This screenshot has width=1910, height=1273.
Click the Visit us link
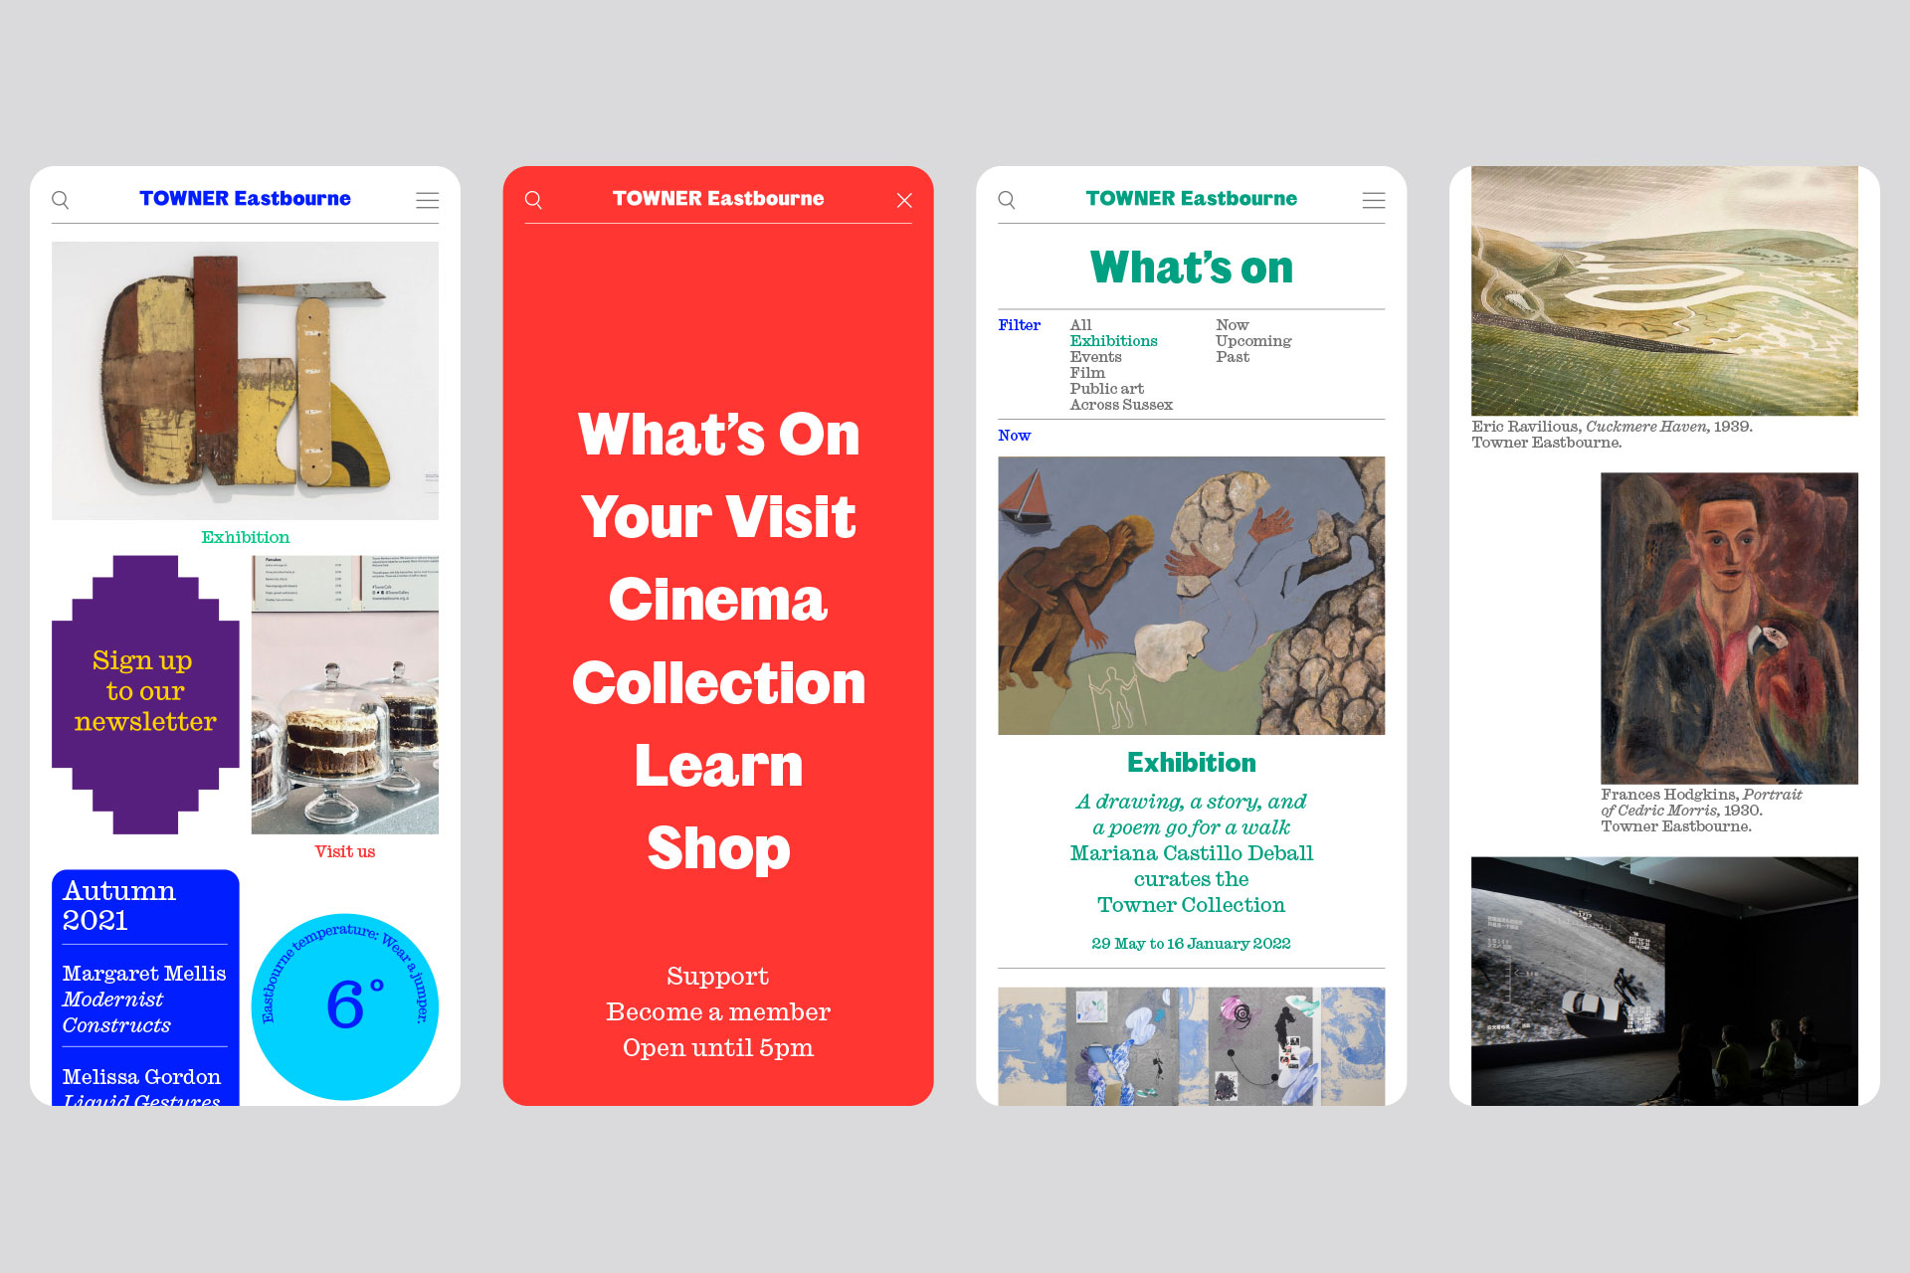344,851
